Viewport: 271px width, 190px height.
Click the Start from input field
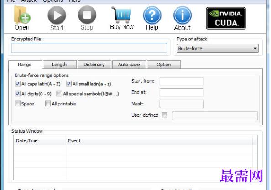182,81
